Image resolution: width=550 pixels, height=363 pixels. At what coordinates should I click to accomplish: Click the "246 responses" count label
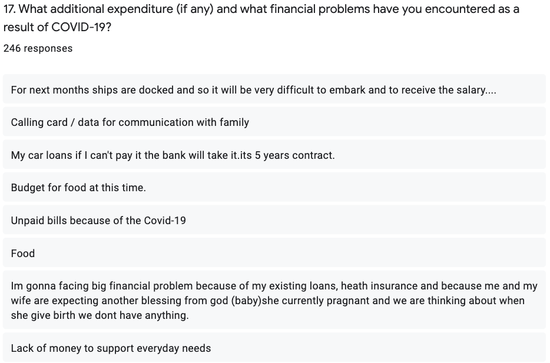38,48
